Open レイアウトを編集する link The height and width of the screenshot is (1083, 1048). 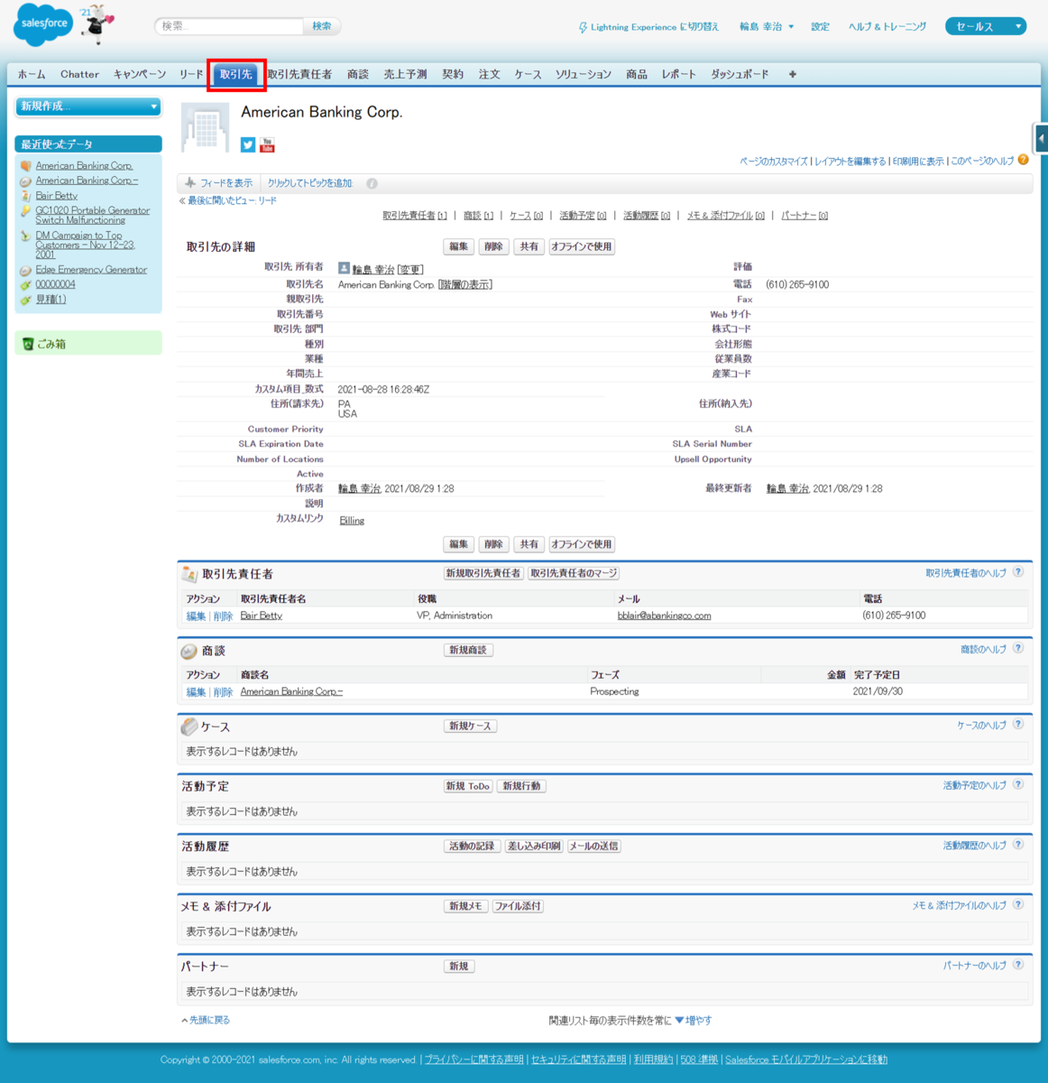(x=850, y=162)
